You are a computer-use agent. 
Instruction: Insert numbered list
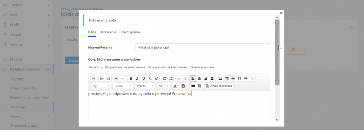(x=165, y=79)
